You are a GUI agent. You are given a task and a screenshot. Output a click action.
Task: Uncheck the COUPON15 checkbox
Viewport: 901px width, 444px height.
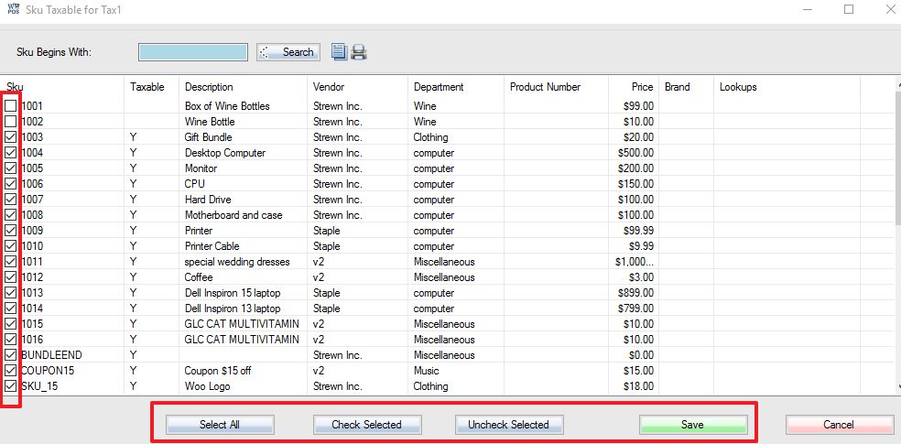tap(11, 370)
